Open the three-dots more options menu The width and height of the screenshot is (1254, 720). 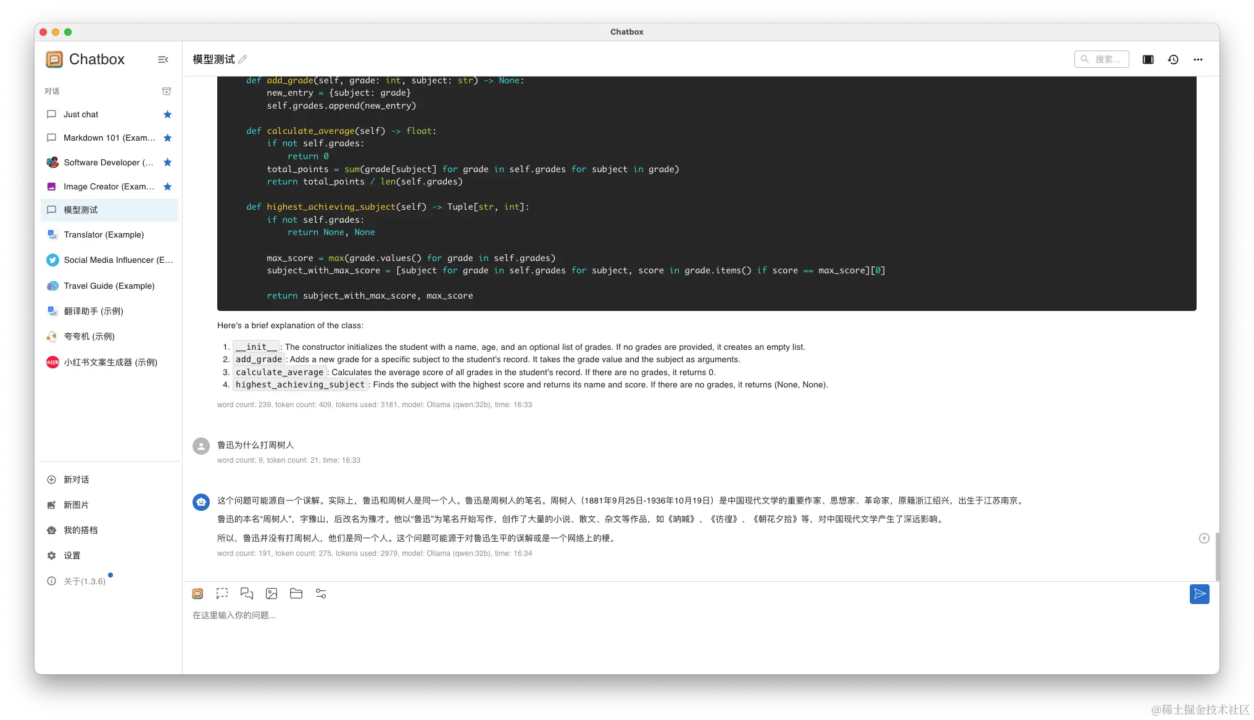[x=1198, y=59]
